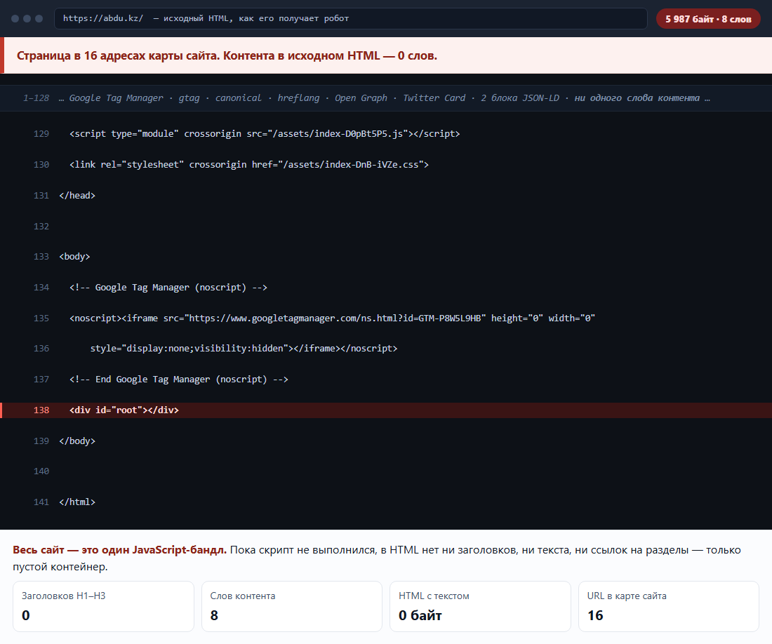The width and height of the screenshot is (772, 644).
Task: Click the red alert banner about 16 sitemap addresses
Action: [x=386, y=55]
